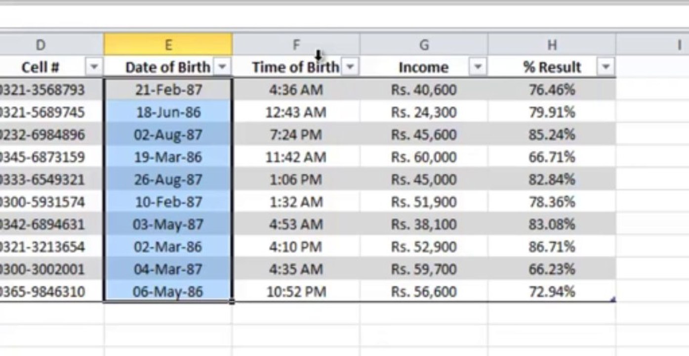The height and width of the screenshot is (356, 689).
Task: Select the Rs. 60,000 income cell
Action: (424, 157)
